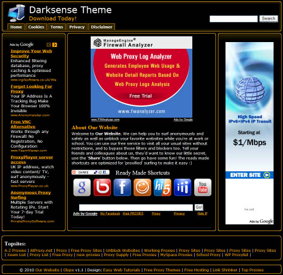Open the Bebo shortcut icon
283x275 pixels.
tap(102, 187)
